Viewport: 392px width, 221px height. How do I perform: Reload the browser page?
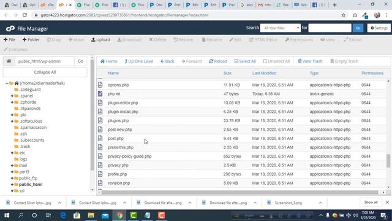pos(24,15)
